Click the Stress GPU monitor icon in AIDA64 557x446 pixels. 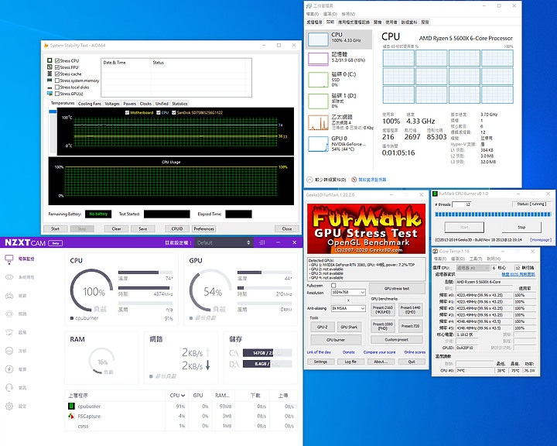coord(50,94)
